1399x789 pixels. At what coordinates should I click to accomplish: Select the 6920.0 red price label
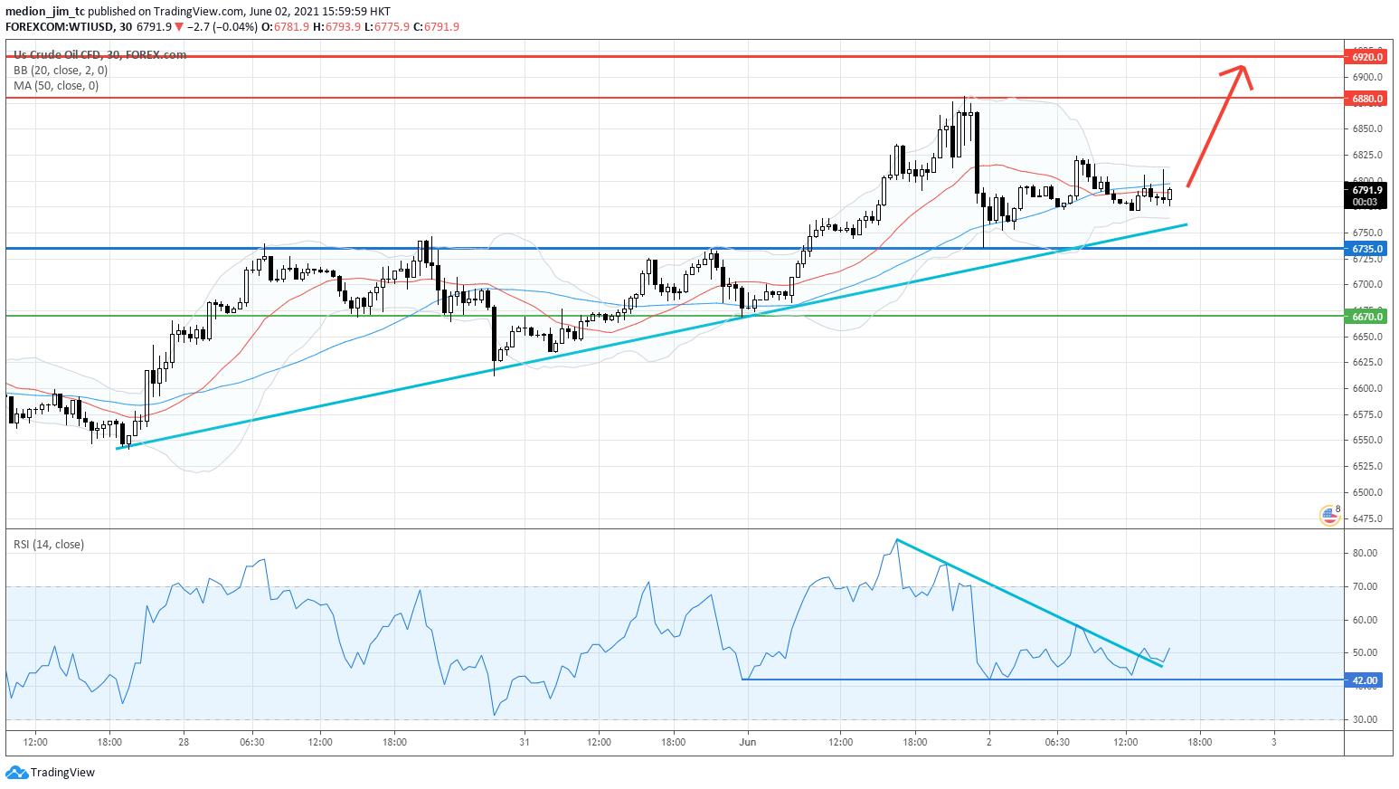click(1367, 56)
